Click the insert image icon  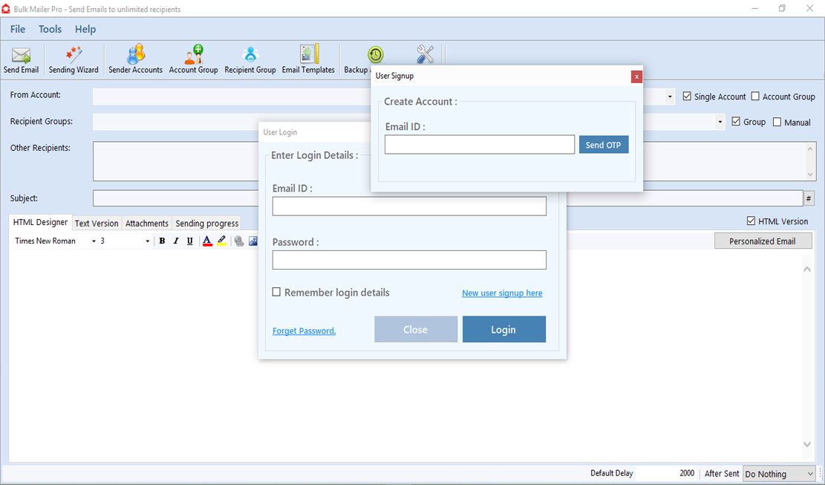click(x=253, y=241)
